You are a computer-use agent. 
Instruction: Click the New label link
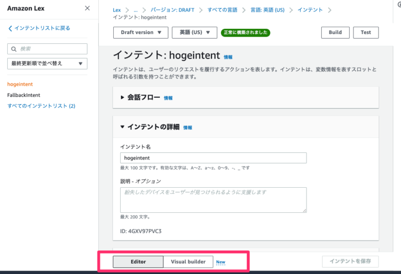[221, 262]
